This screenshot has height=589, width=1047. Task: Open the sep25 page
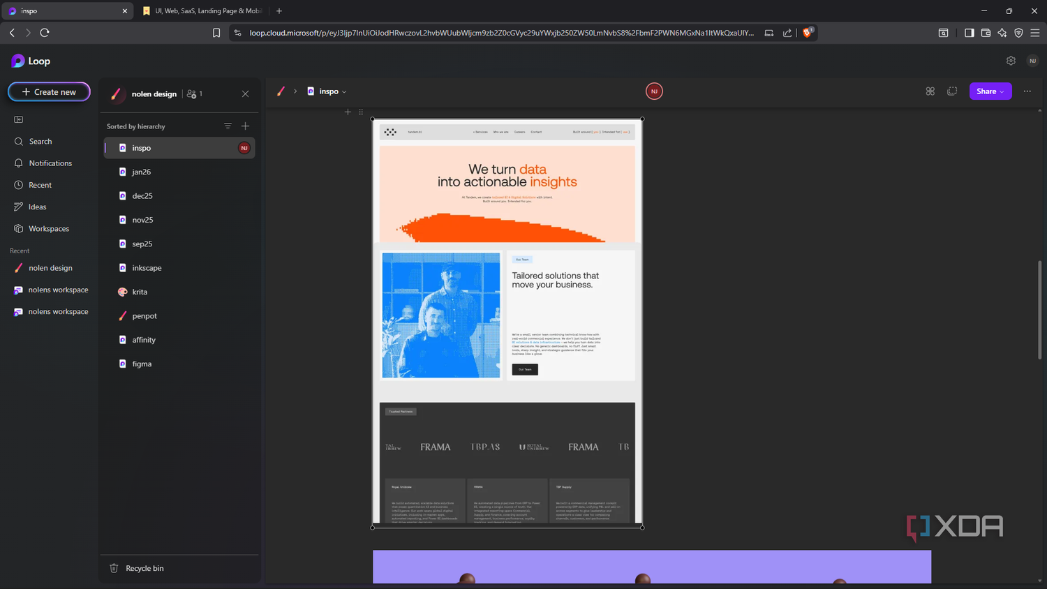179,244
